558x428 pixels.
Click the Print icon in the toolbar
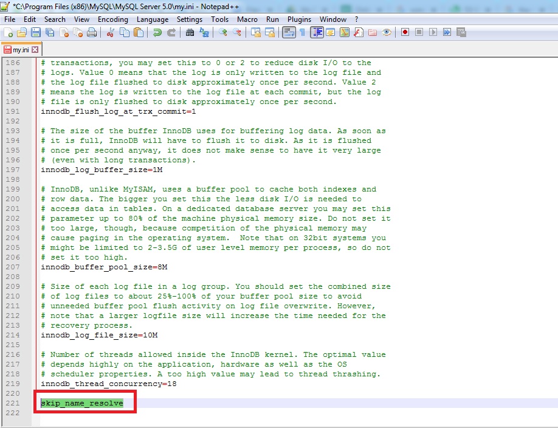tap(91, 32)
